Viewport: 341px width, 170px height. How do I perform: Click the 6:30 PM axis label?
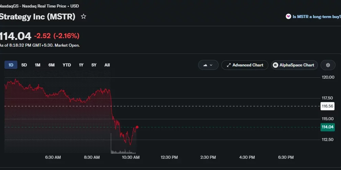coord(286,157)
